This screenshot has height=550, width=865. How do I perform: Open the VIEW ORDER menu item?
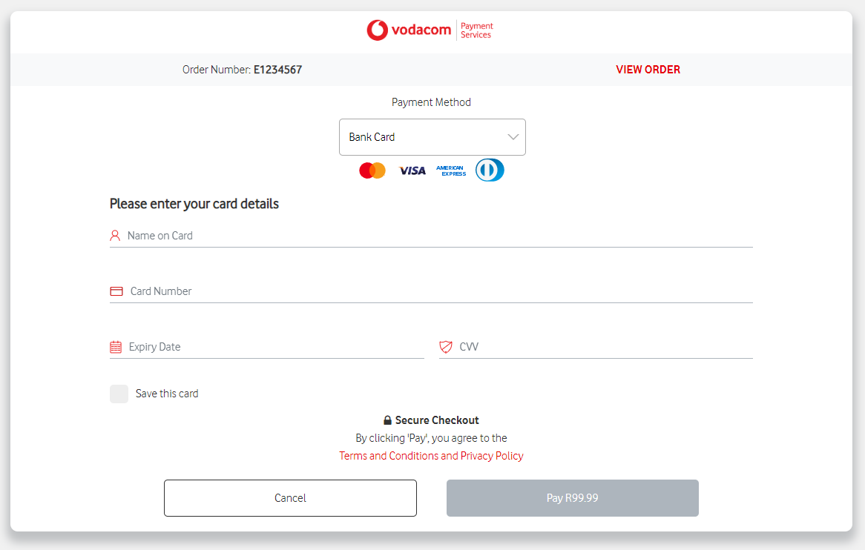pyautogui.click(x=648, y=69)
